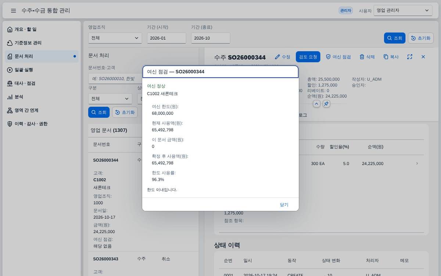441x276 pixels.
Task: Click the scale icon beside 대사 · 점검
Action: click(x=10, y=83)
